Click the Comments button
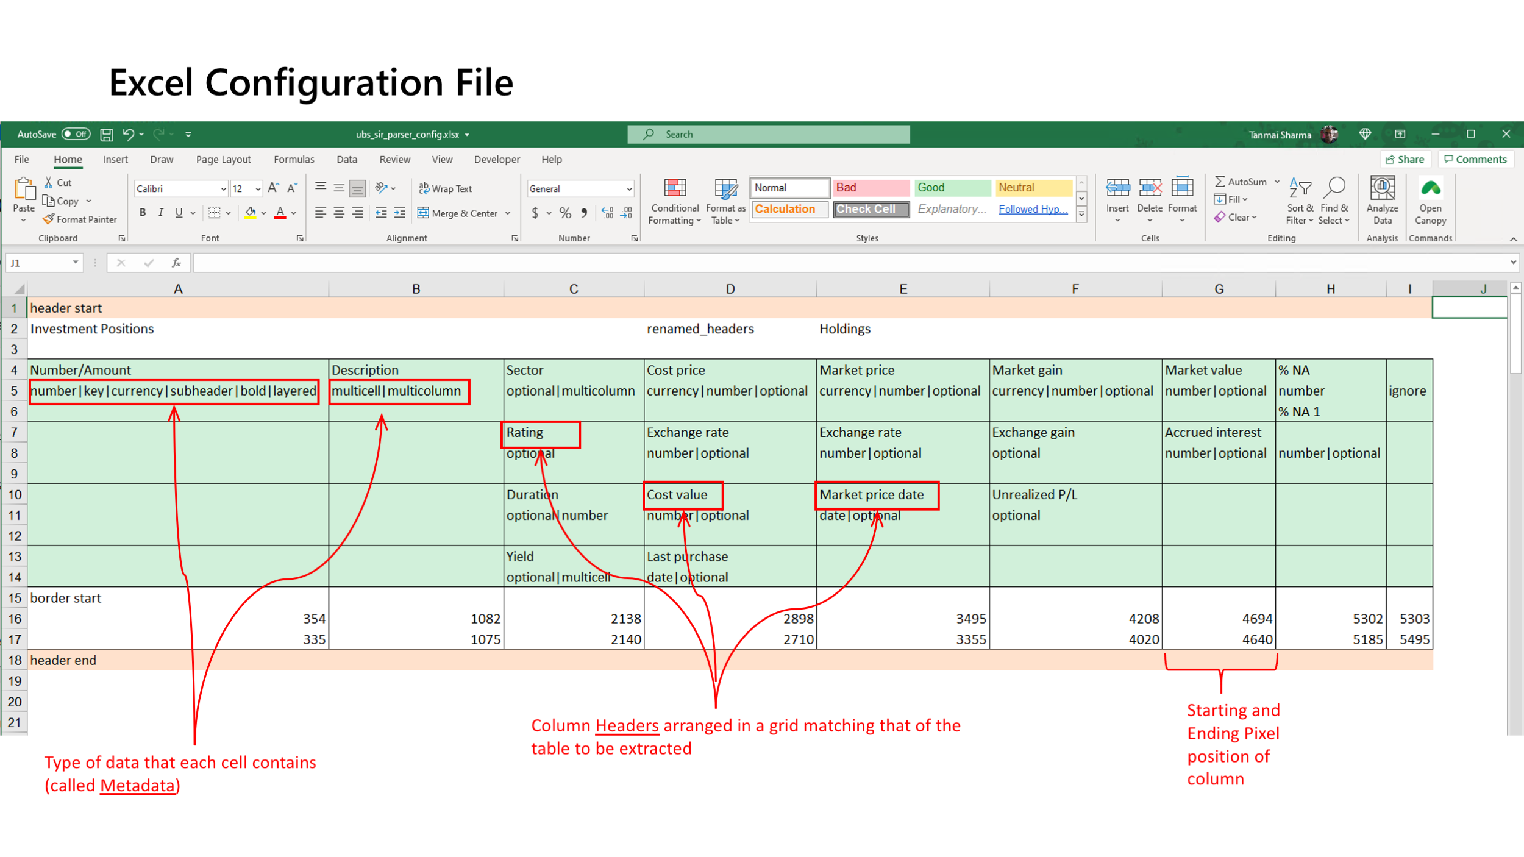 pos(1475,160)
